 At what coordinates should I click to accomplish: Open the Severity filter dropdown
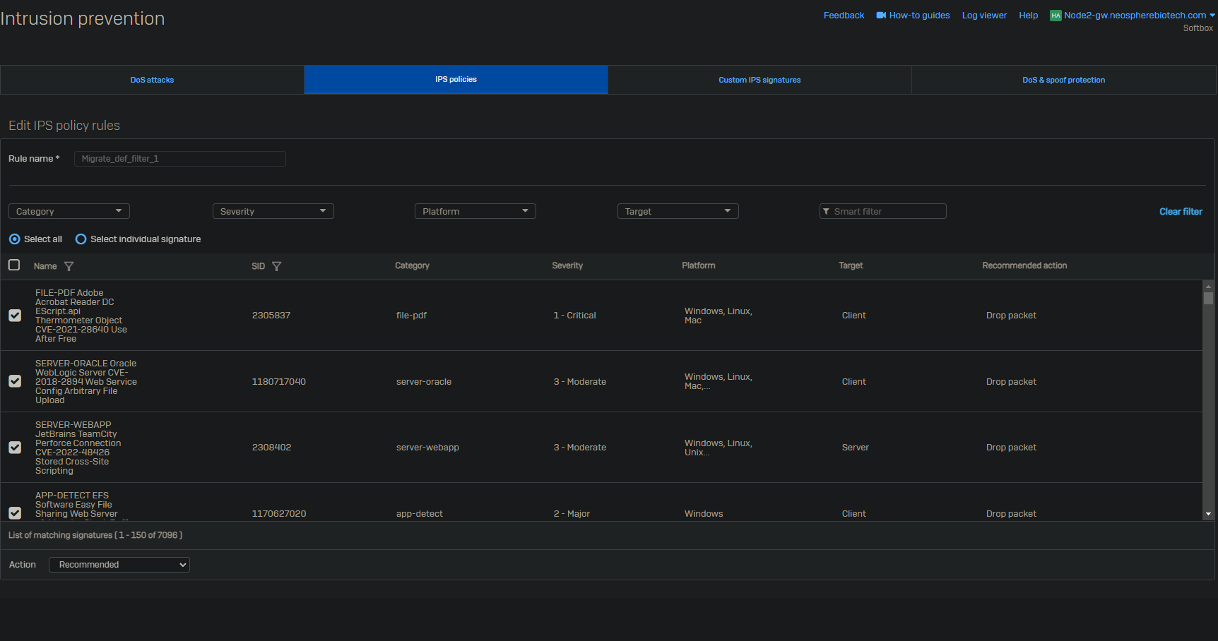pos(273,211)
